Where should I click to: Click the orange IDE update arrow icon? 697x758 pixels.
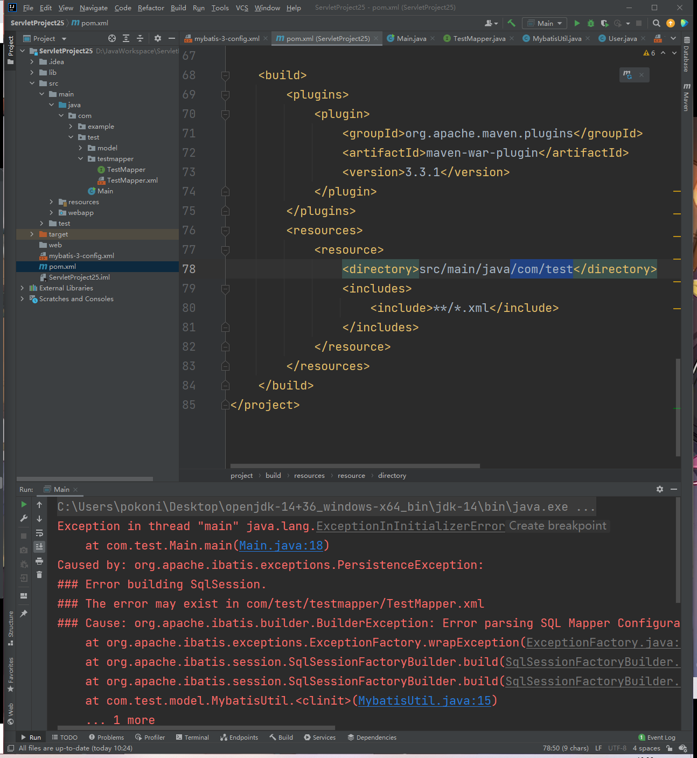pyautogui.click(x=671, y=23)
